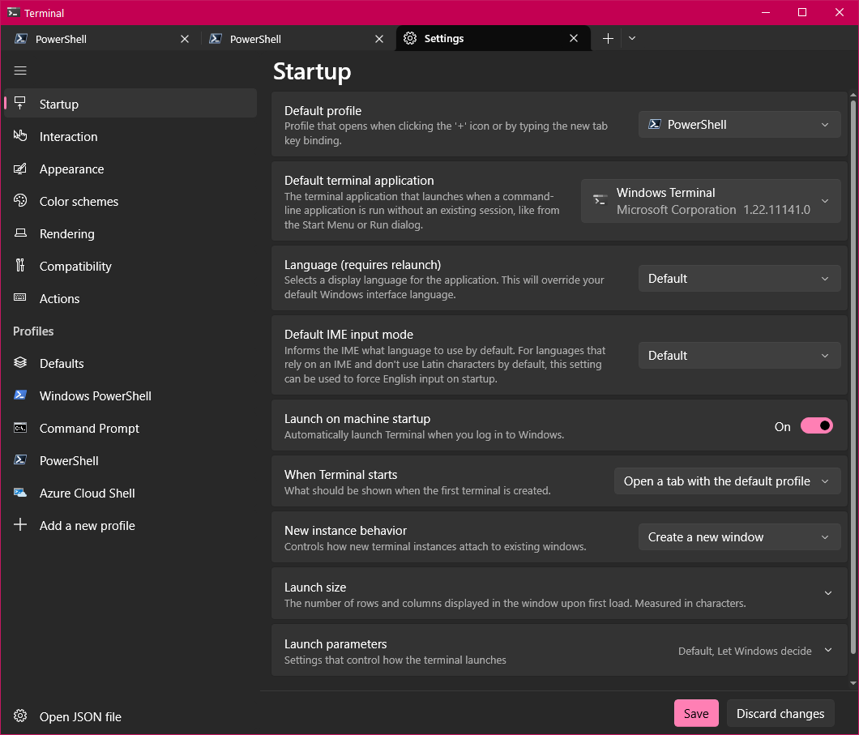Close the first PowerShell tab
Image resolution: width=859 pixels, height=735 pixels.
tap(185, 39)
